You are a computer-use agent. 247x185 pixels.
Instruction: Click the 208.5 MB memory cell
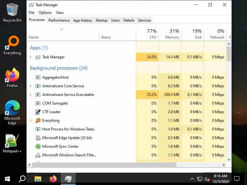tap(170, 95)
